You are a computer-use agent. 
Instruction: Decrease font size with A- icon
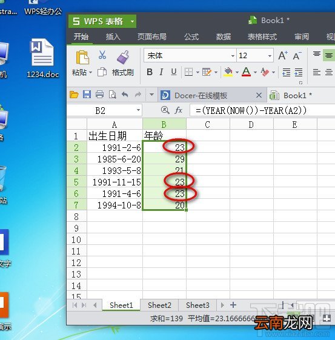pos(297,56)
